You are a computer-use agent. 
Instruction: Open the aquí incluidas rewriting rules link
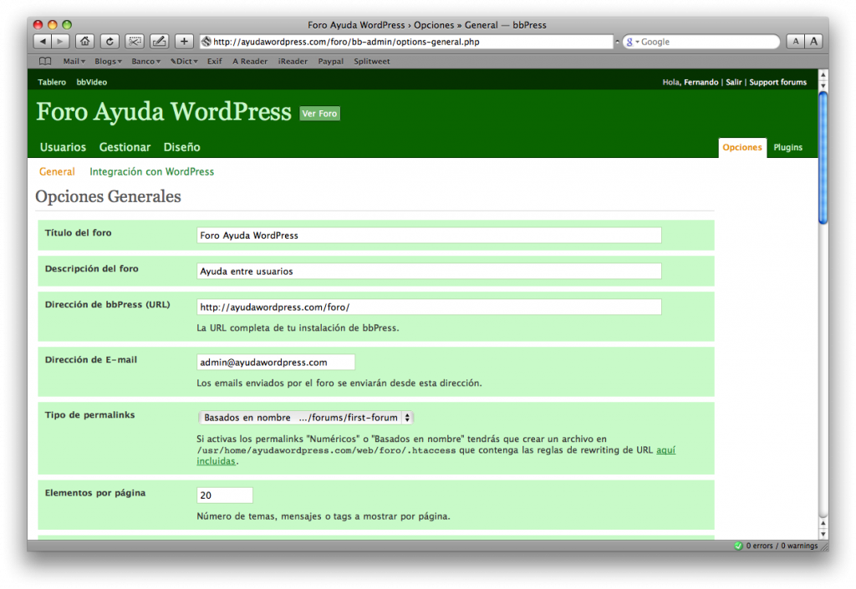tap(666, 449)
